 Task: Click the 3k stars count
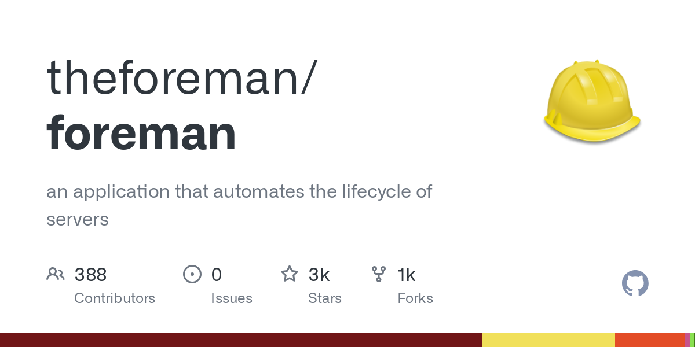(319, 275)
